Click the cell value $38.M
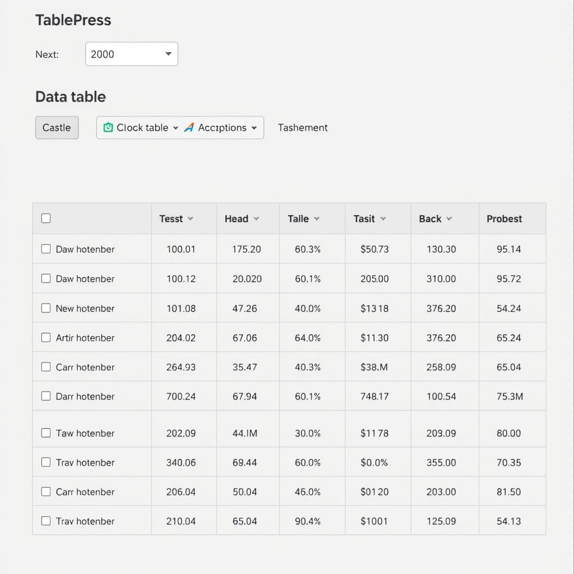This screenshot has height=574, width=574. point(374,367)
